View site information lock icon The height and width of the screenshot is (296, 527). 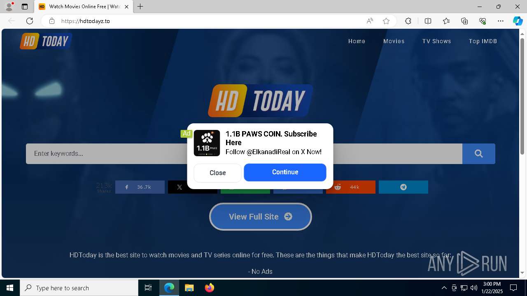[x=52, y=21]
